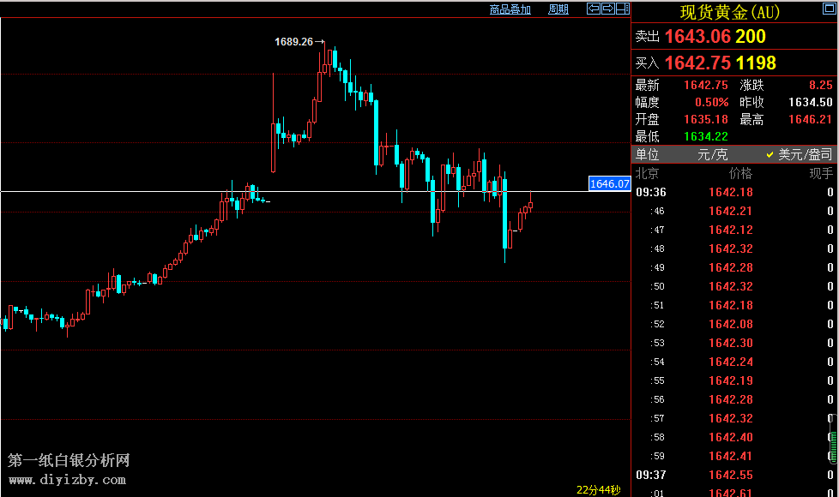Click the right arrow chart navigation icon

click(607, 9)
